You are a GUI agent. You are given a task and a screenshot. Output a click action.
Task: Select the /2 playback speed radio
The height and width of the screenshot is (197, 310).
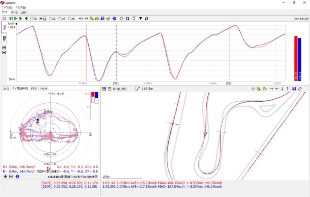point(32,18)
